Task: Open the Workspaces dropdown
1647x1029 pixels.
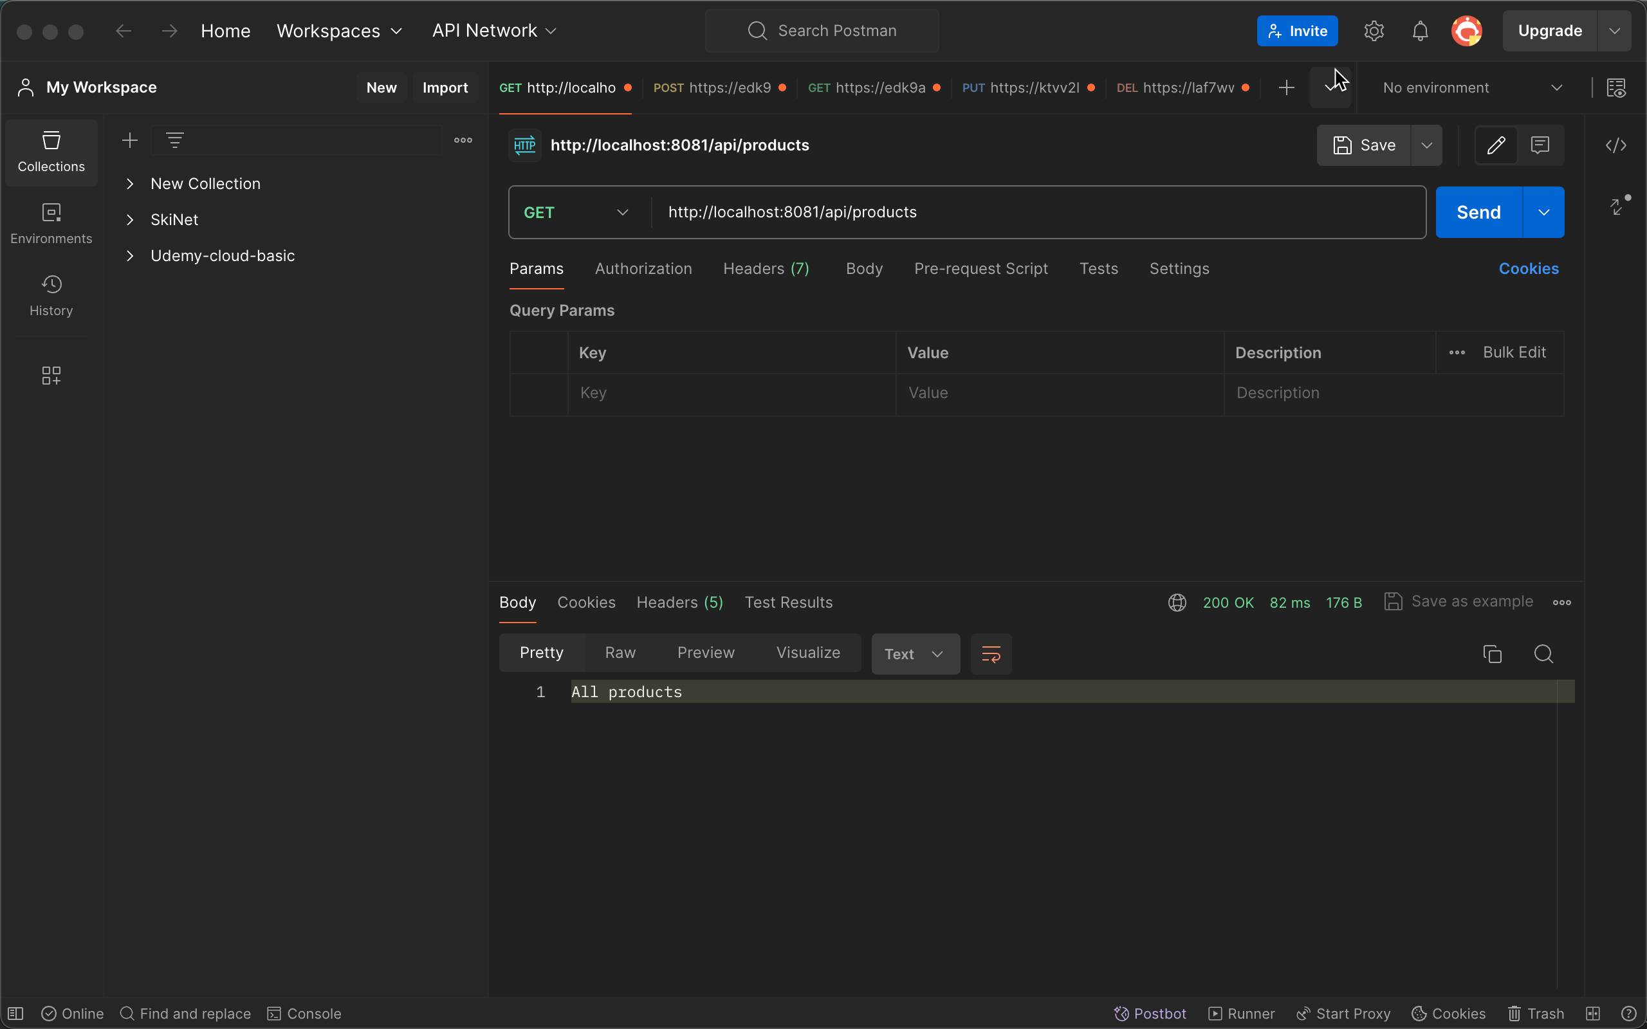Action: click(340, 31)
